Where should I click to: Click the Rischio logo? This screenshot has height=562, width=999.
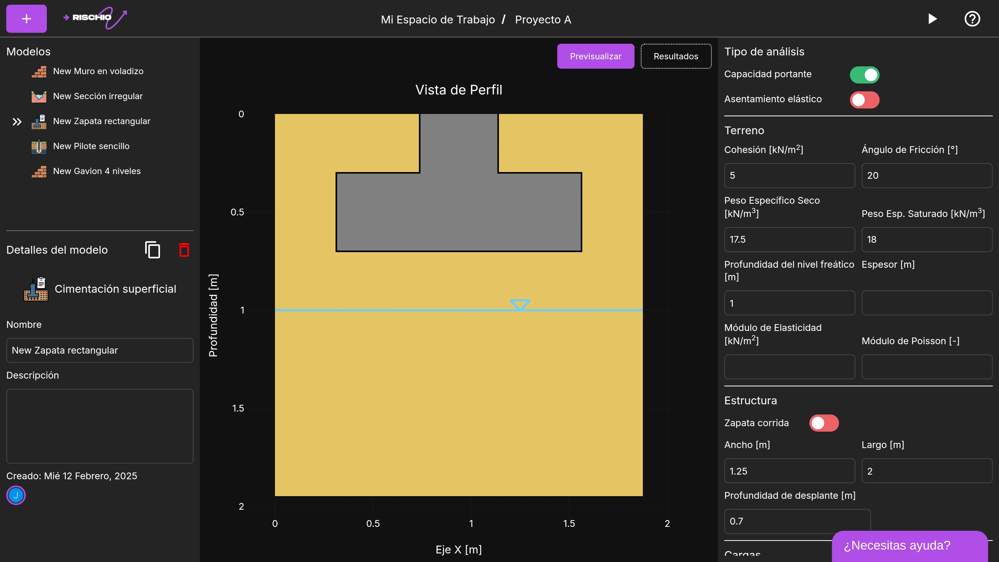pos(94,18)
